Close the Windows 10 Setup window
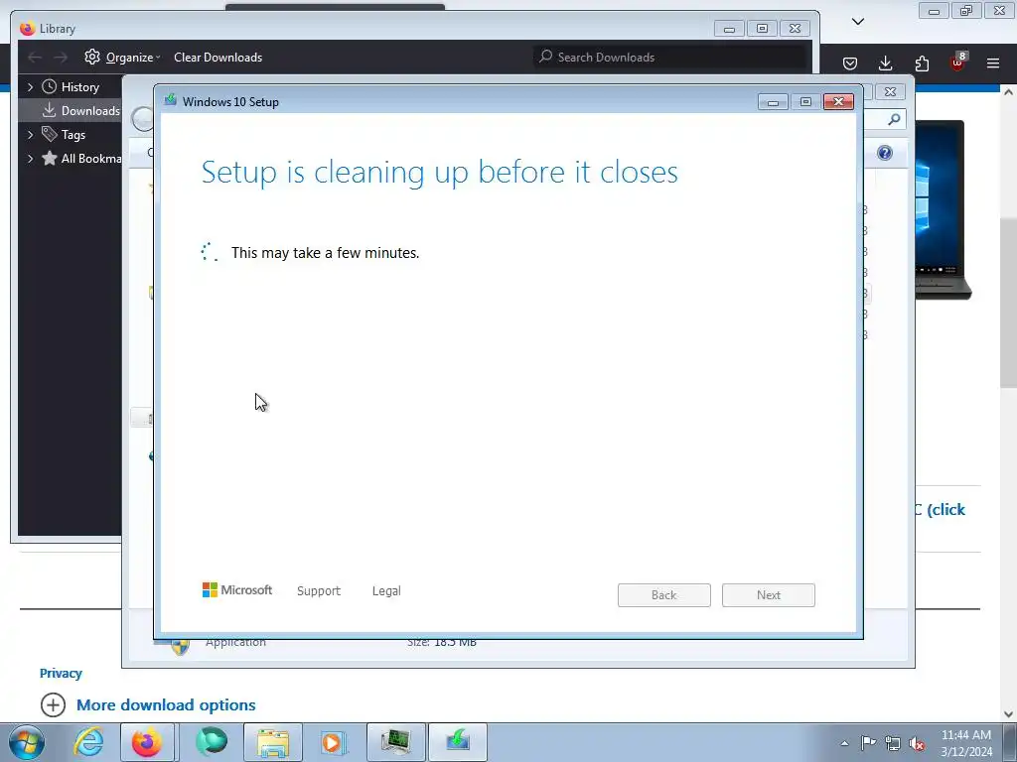This screenshot has height=762, width=1017. click(x=838, y=102)
